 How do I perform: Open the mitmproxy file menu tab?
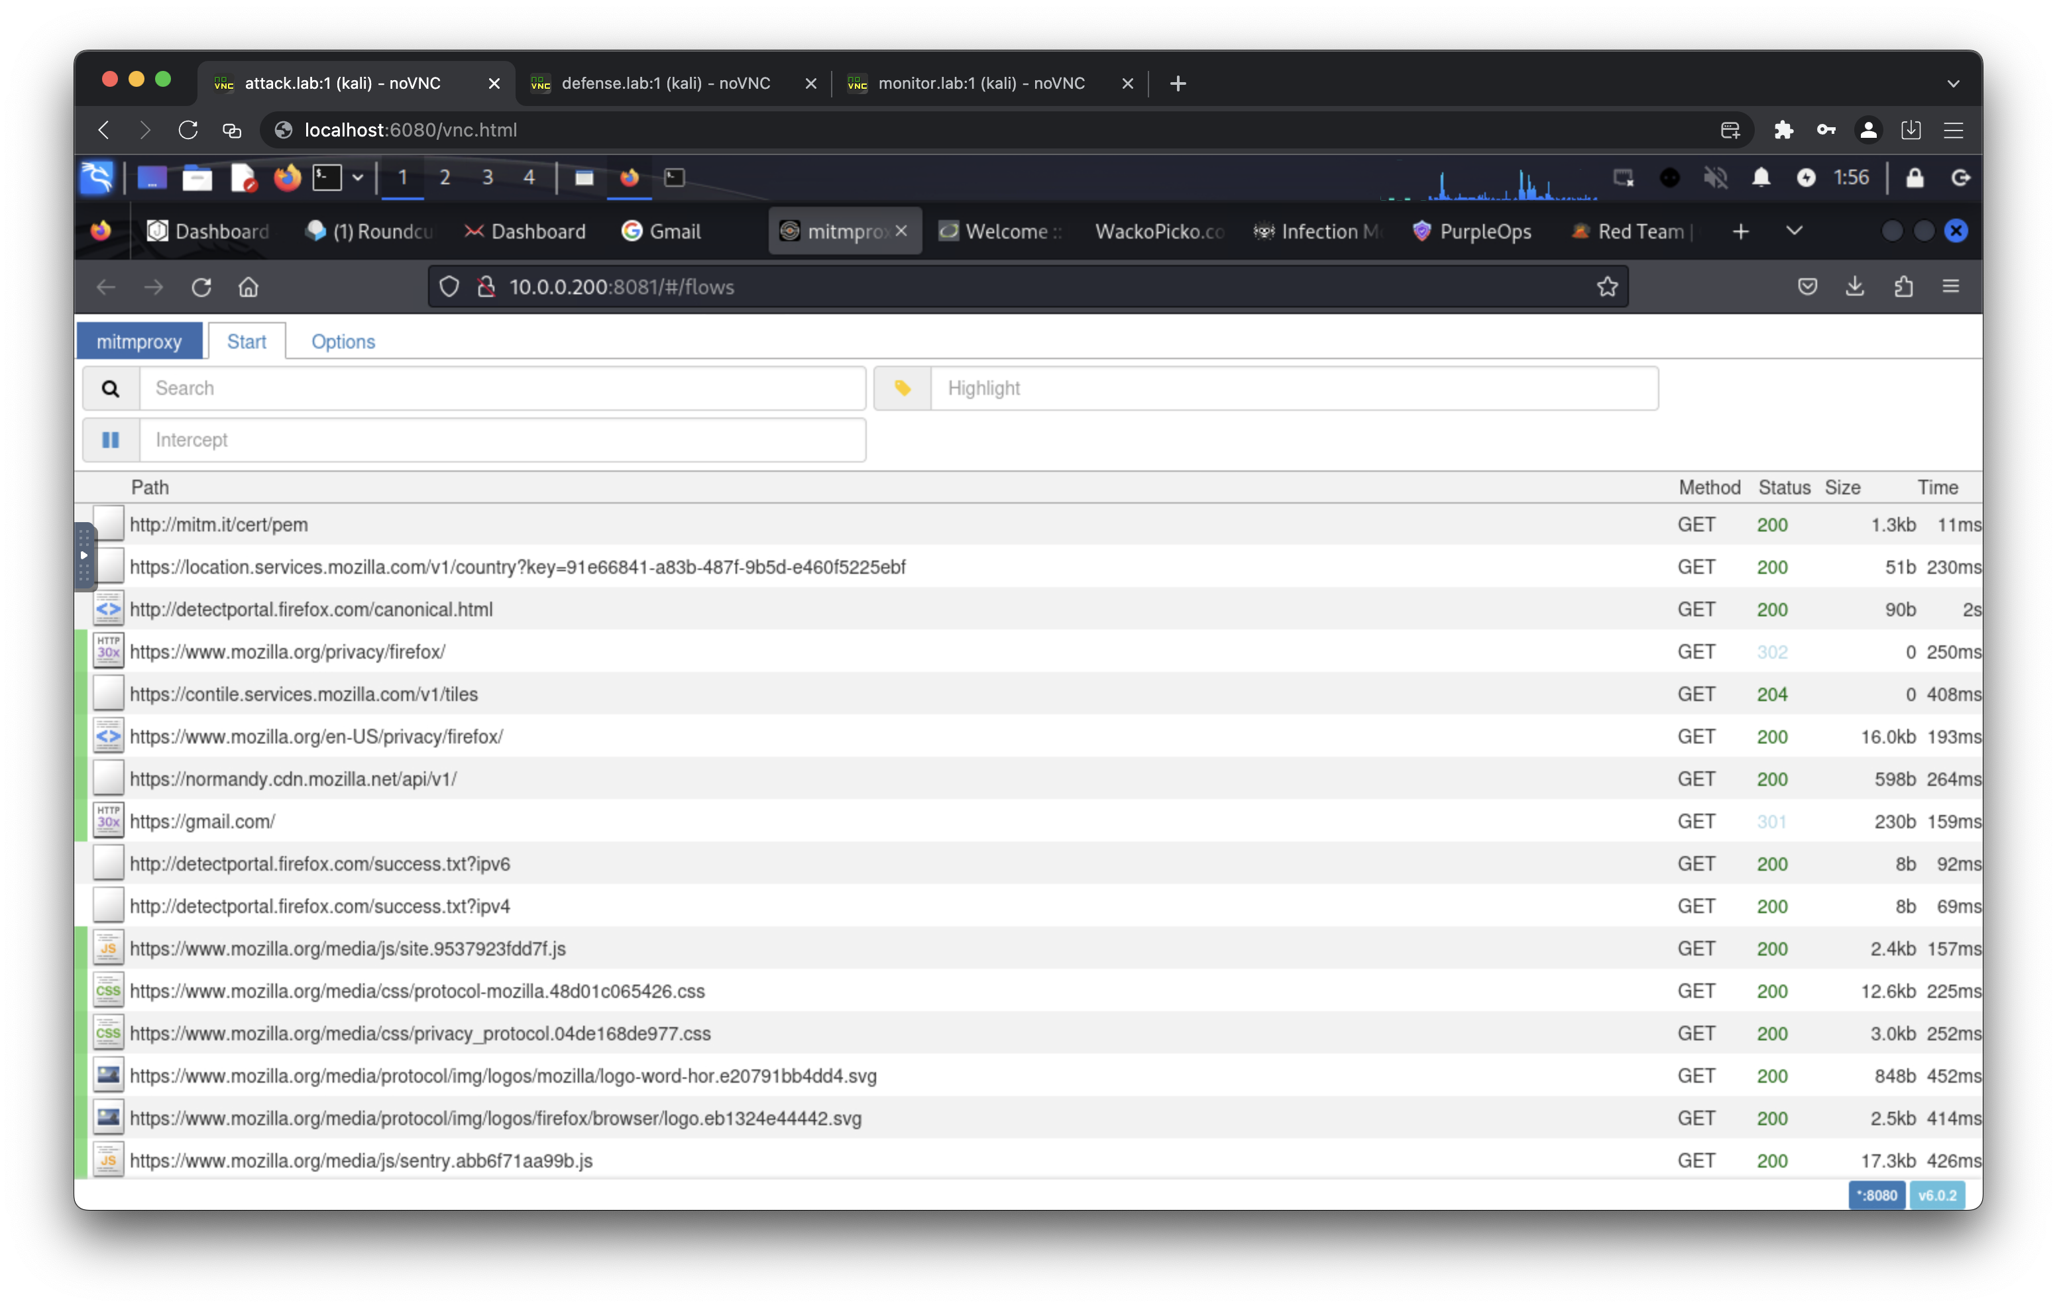139,342
